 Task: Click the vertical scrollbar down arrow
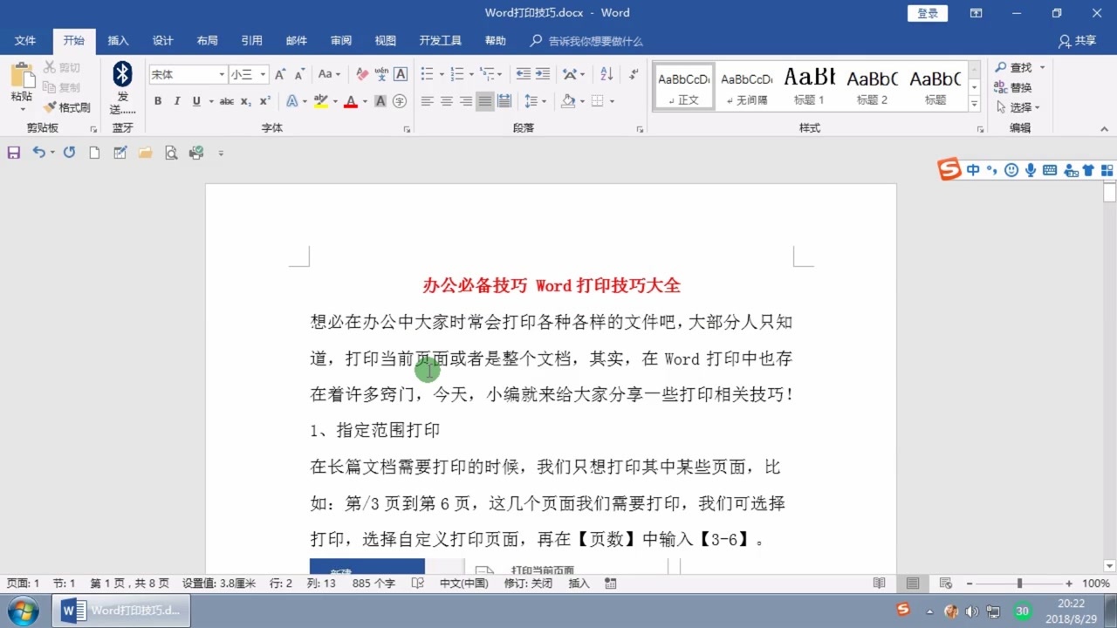1109,565
